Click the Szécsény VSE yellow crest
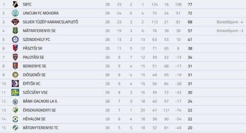 pyautogui.click(x=15, y=92)
